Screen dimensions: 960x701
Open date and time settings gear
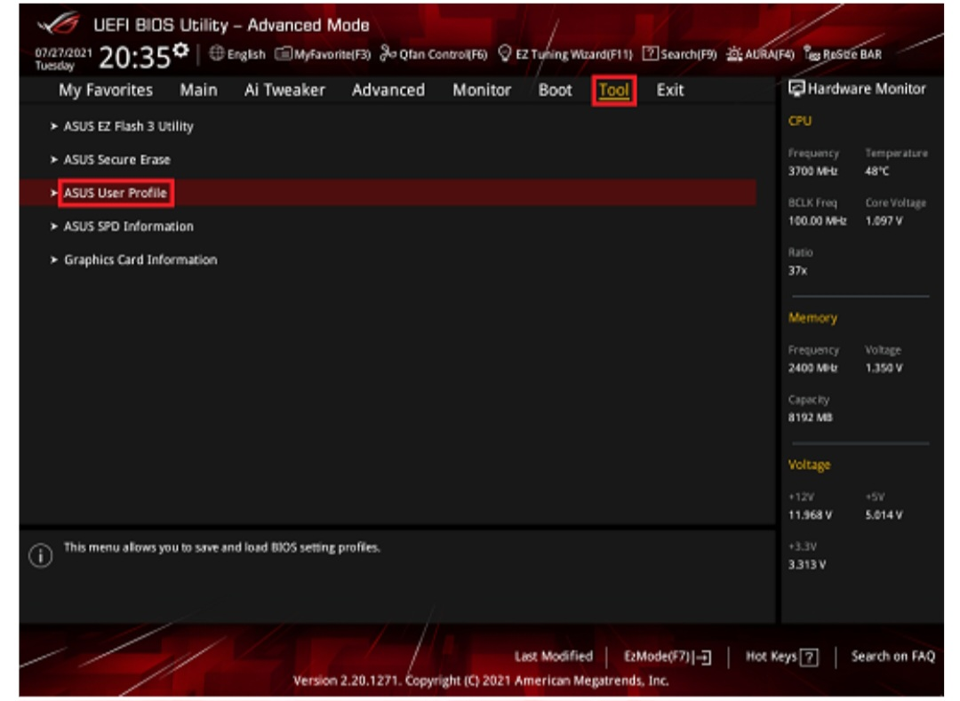point(180,50)
